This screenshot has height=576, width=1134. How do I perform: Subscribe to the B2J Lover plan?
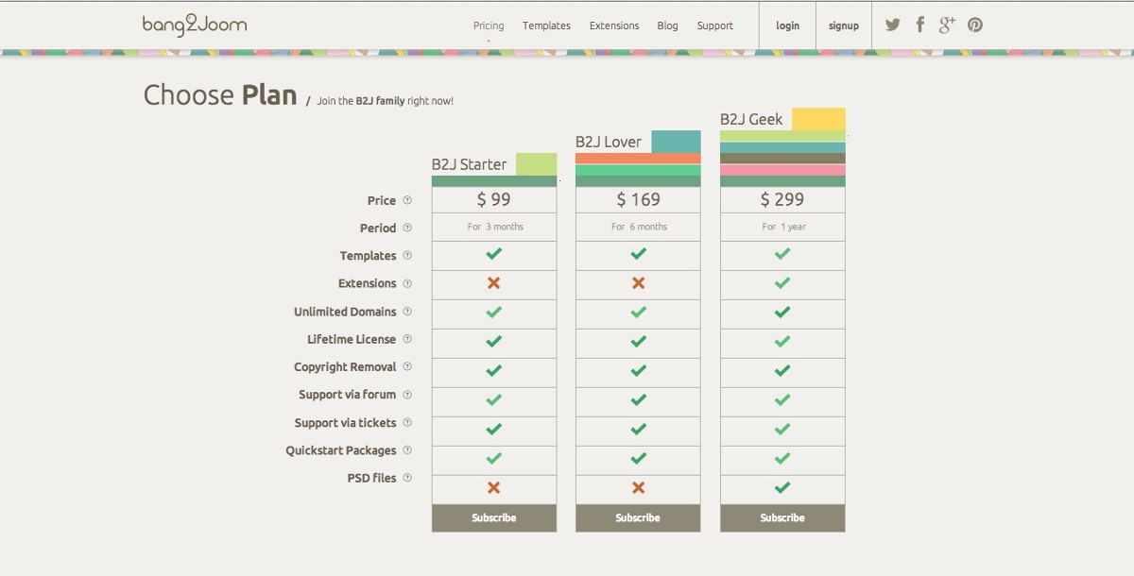(638, 518)
